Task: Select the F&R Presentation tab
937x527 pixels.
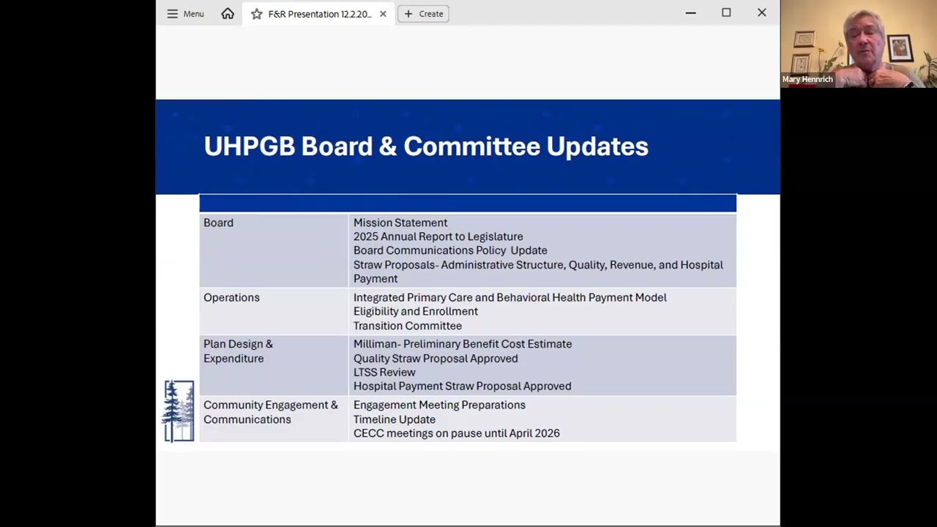Action: (318, 14)
